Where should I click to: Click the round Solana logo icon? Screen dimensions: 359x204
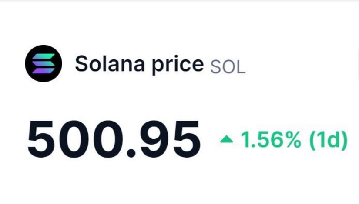tap(44, 63)
